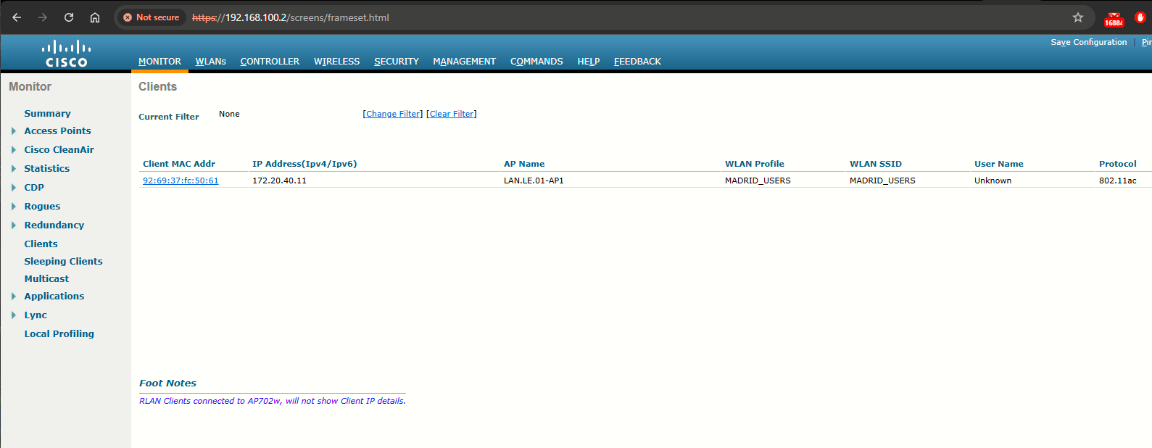The height and width of the screenshot is (448, 1152).
Task: Select MADRID_USERS in WLAN Profile column
Action: coord(758,181)
